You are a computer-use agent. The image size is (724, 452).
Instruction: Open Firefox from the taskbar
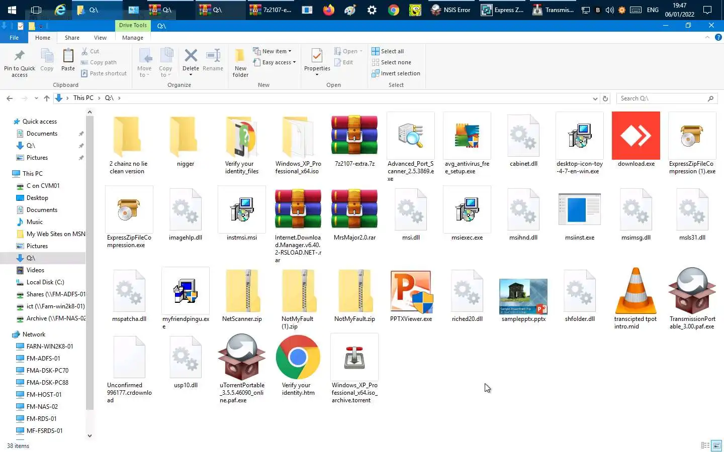coord(328,10)
